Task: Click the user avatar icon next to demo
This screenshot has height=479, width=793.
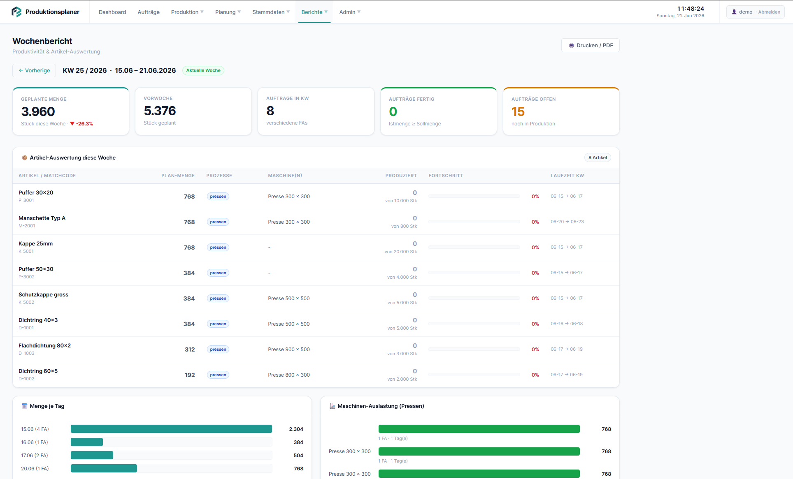Action: 734,12
